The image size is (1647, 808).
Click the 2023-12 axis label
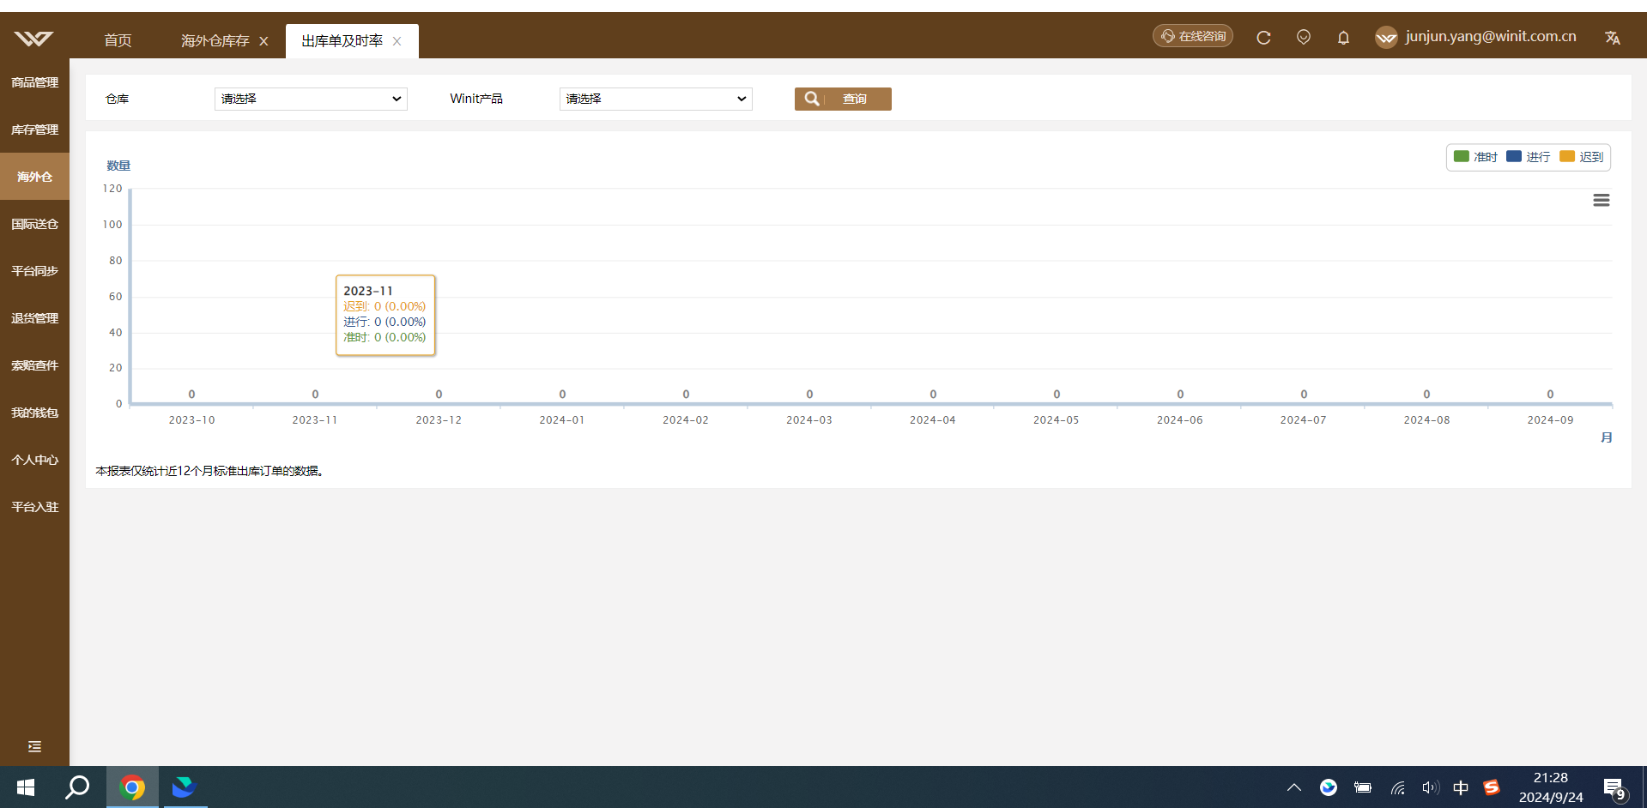click(439, 420)
